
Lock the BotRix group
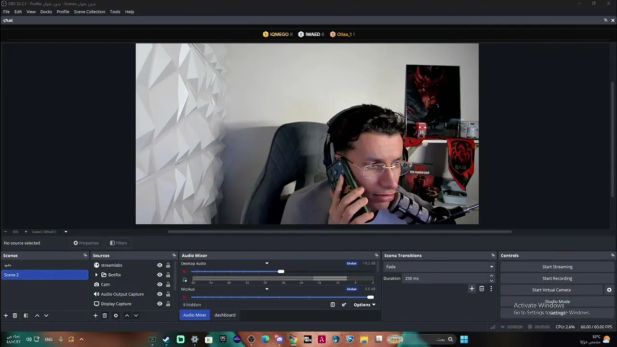(168, 275)
